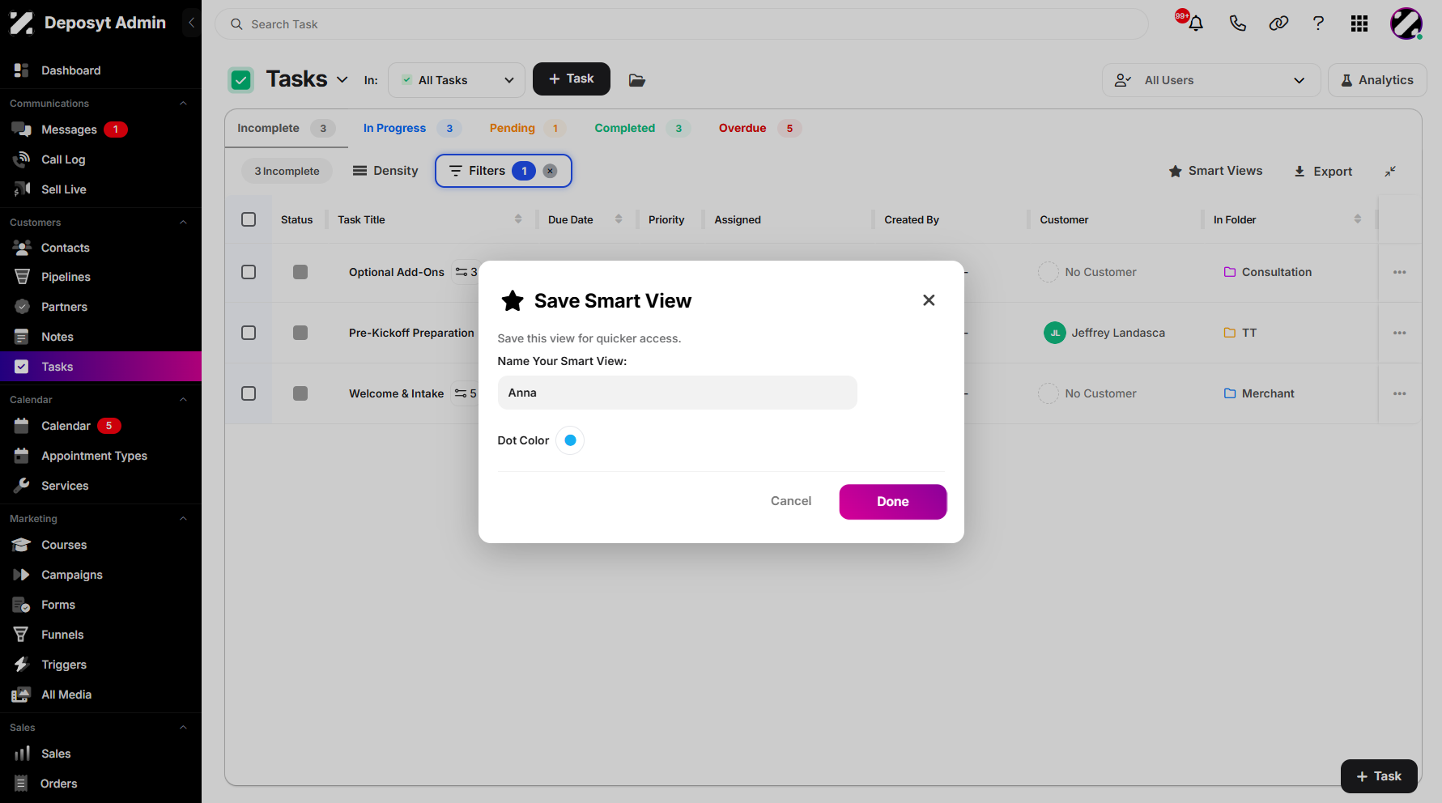Switch to the Overdue tab
The image size is (1442, 803).
759,128
